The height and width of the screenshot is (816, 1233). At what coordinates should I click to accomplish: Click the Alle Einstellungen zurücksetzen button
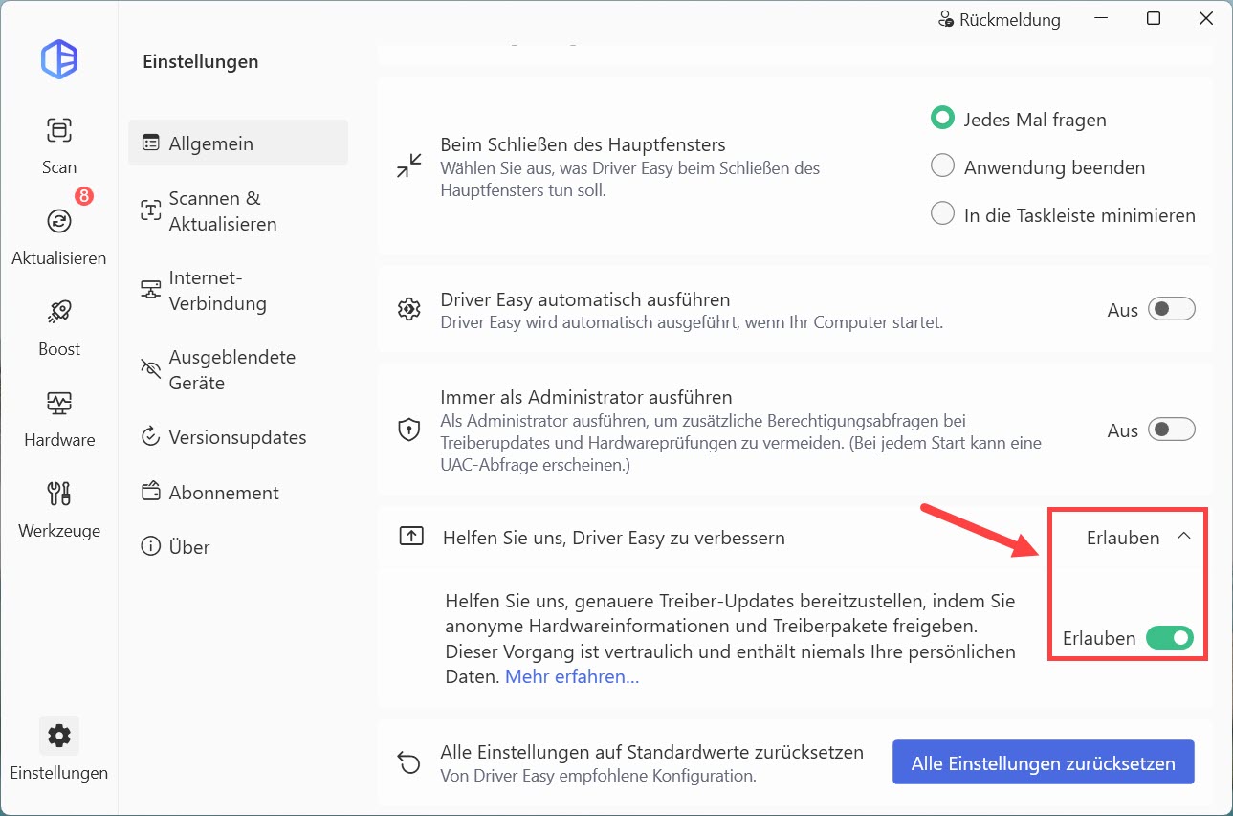[x=1044, y=762]
